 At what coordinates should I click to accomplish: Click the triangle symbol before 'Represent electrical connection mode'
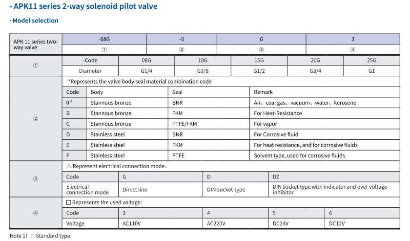69,166
